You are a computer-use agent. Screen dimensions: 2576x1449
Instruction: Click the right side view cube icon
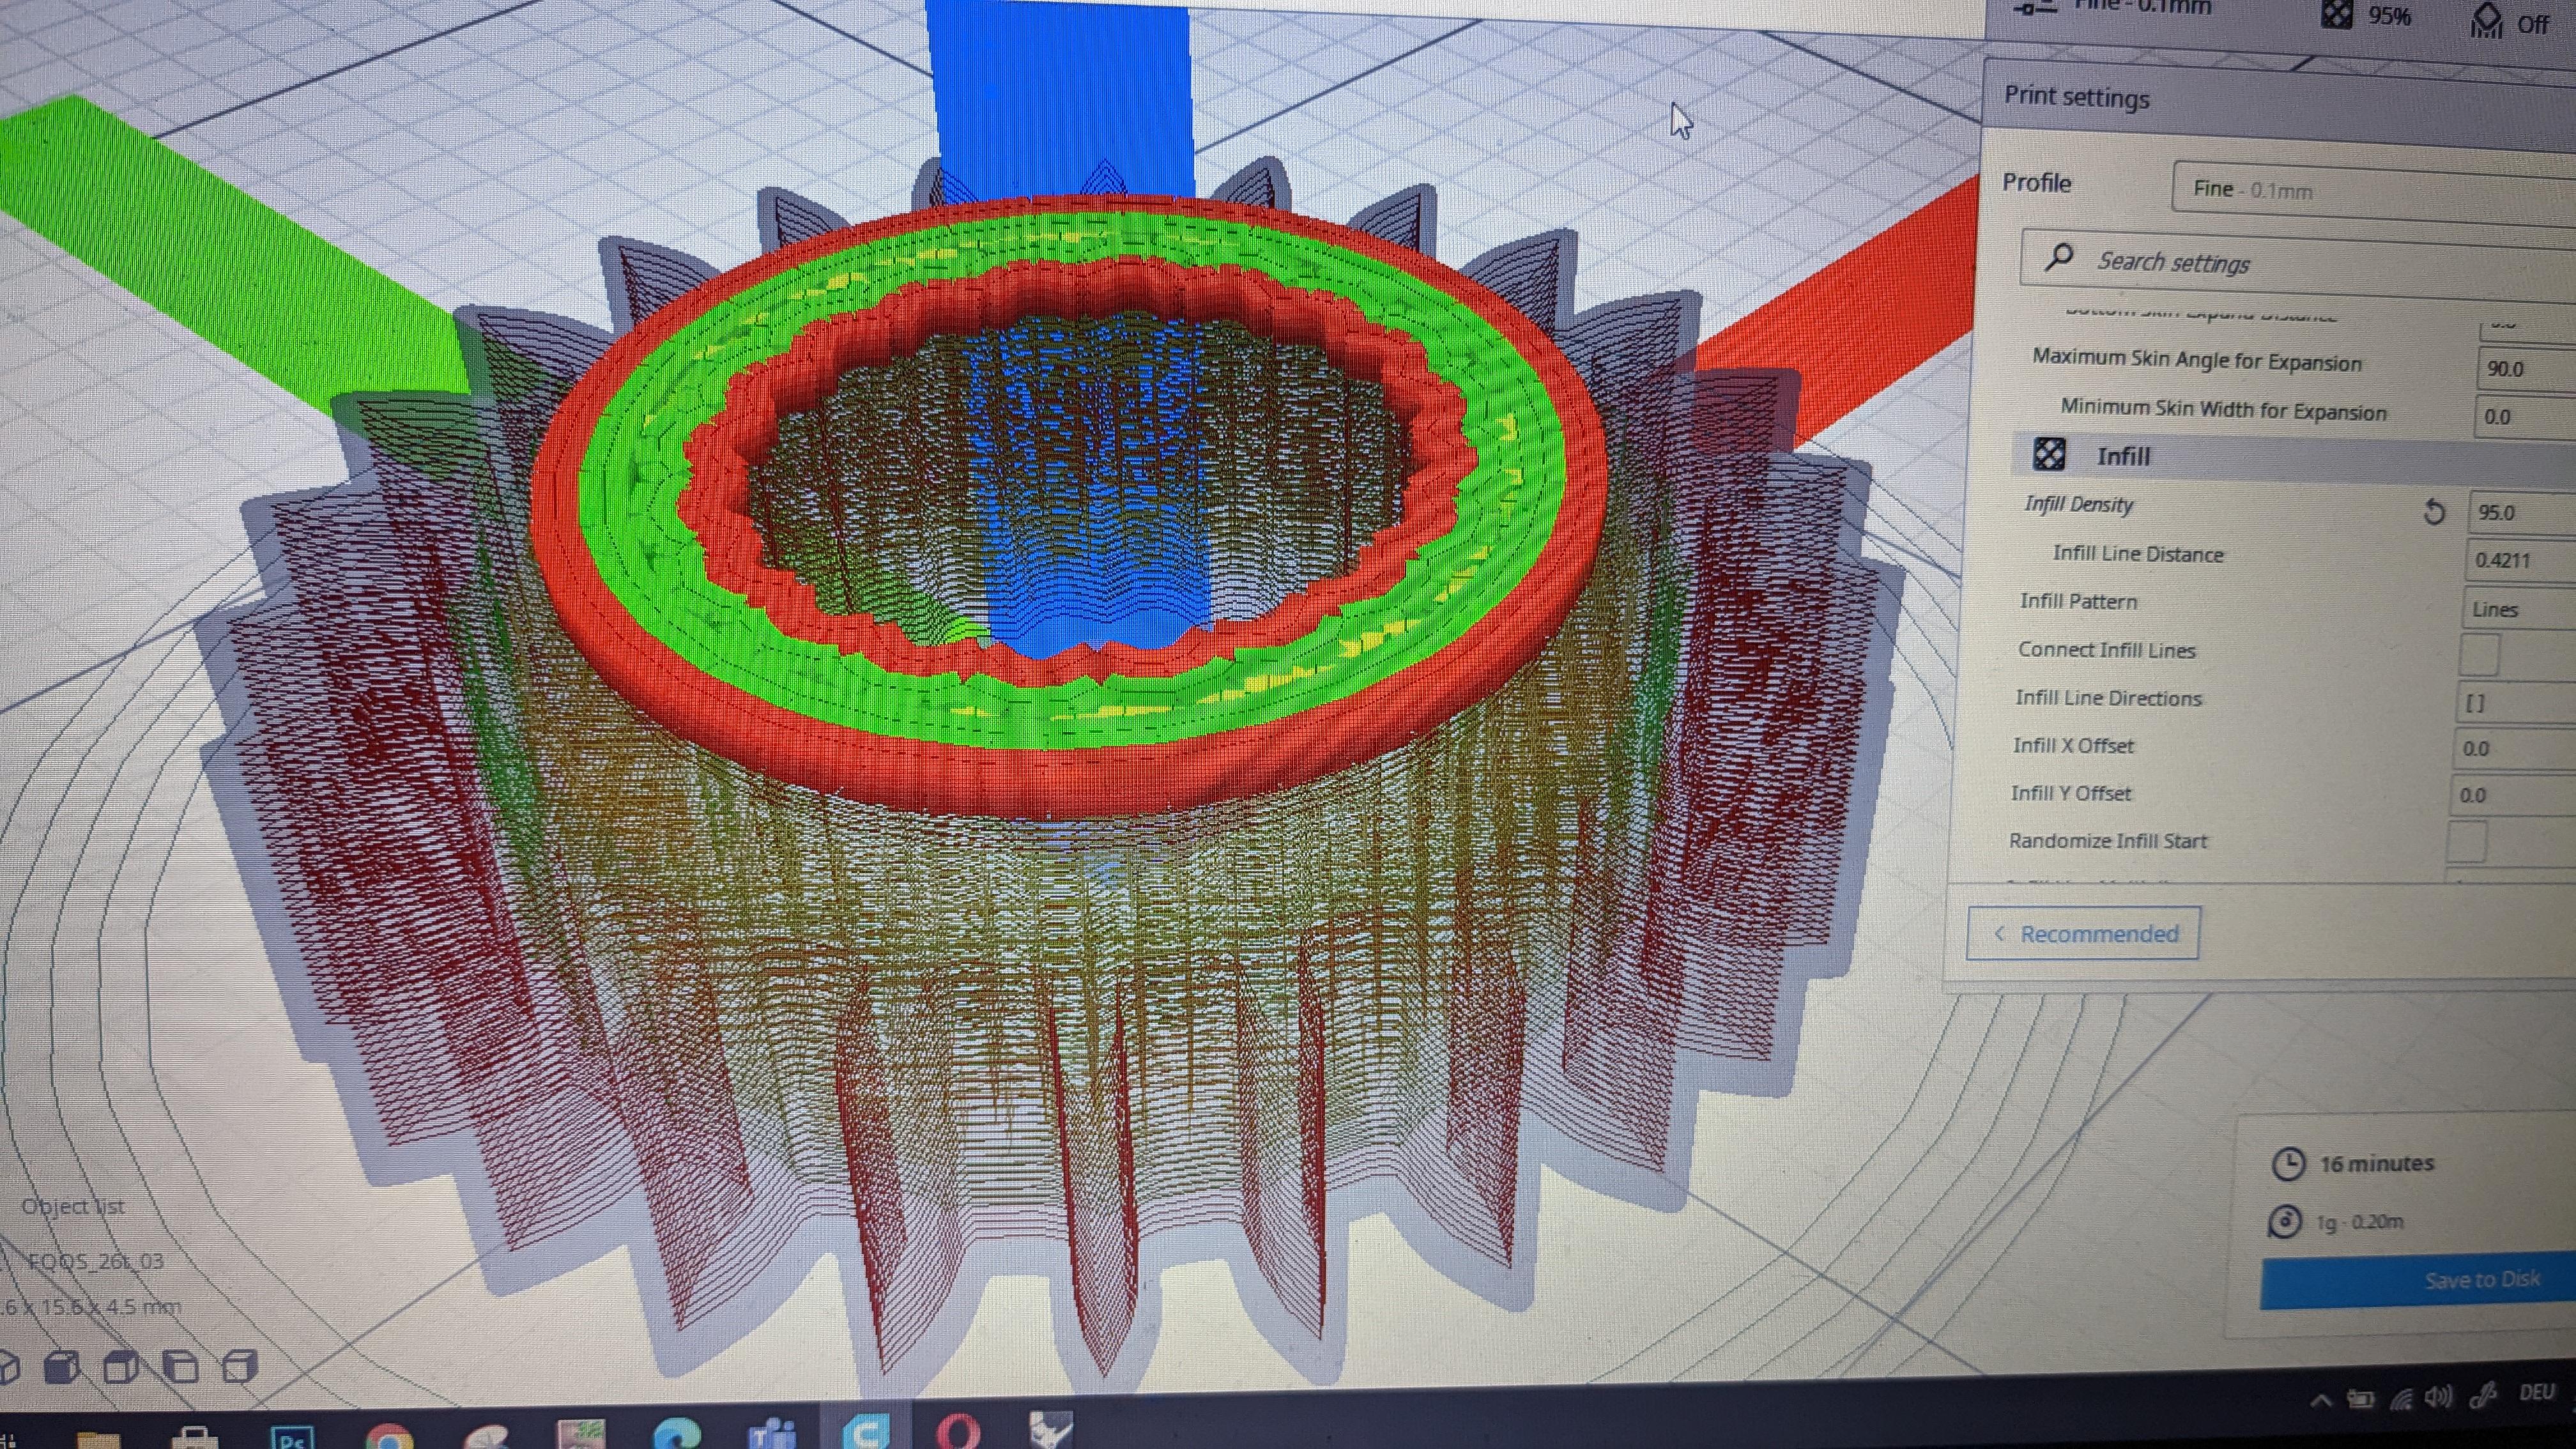pyautogui.click(x=239, y=1366)
